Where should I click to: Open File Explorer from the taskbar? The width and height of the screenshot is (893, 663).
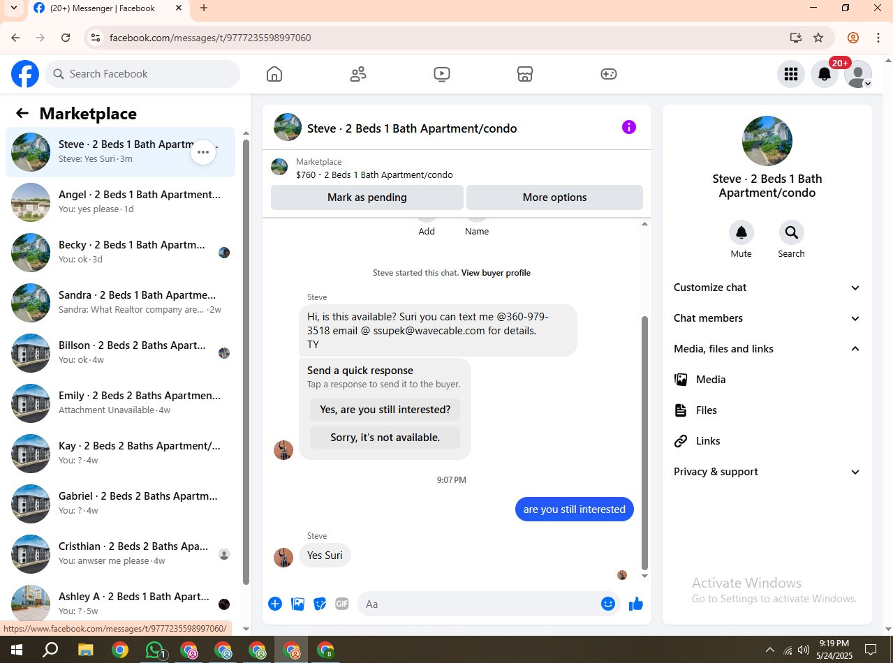[85, 650]
